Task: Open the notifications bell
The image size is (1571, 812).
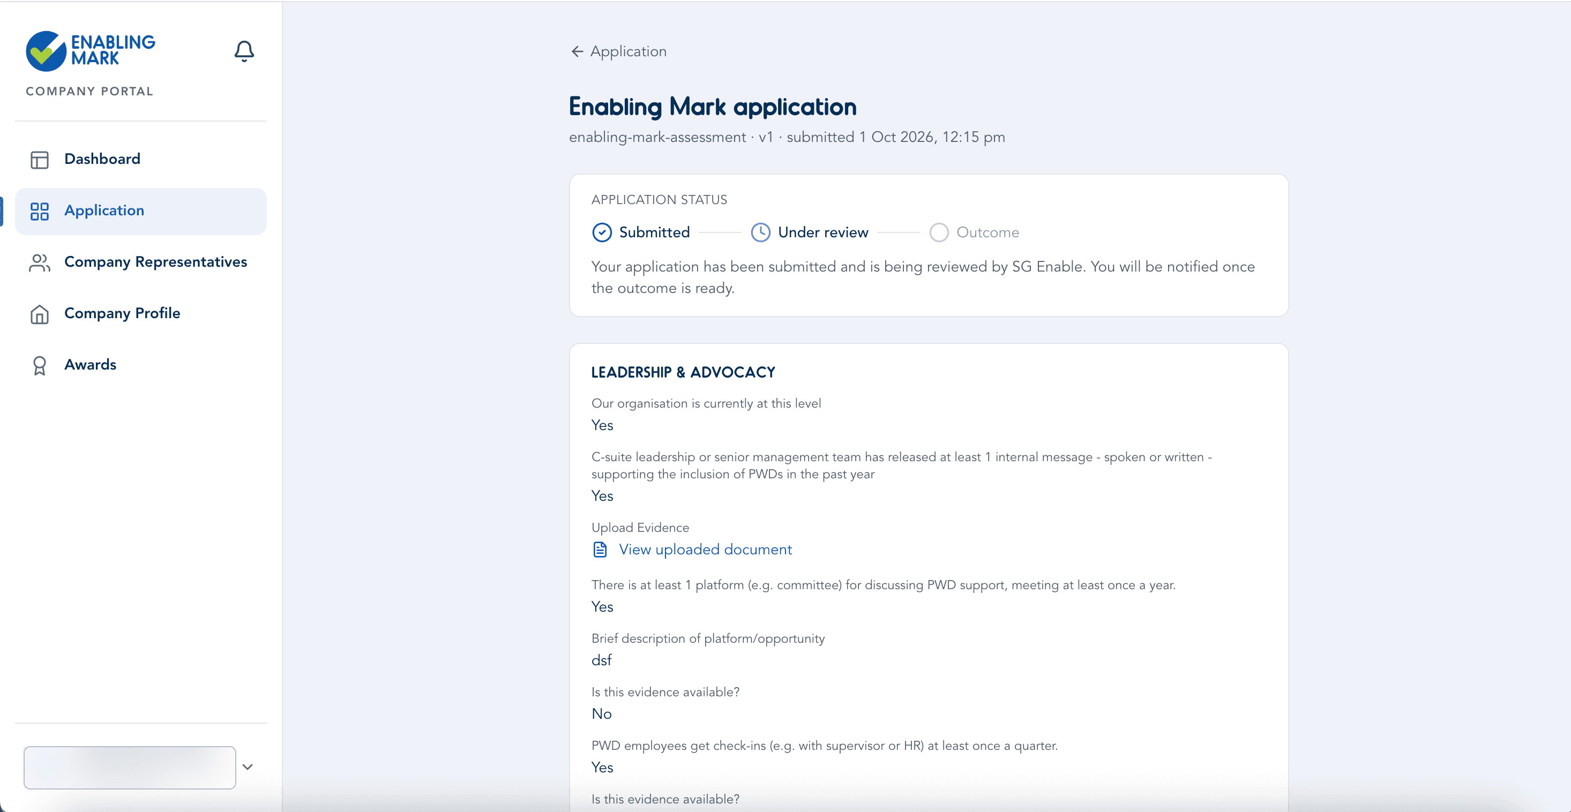Action: coord(244,51)
